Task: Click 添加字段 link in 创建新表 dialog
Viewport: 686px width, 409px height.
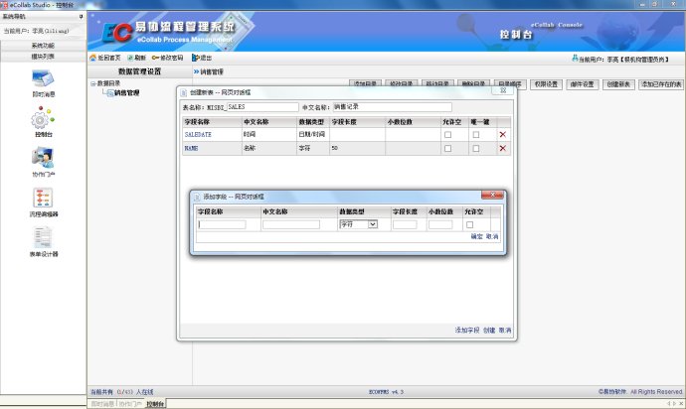Action: pyautogui.click(x=467, y=331)
